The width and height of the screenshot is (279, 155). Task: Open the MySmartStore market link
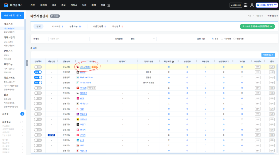[x=87, y=77]
